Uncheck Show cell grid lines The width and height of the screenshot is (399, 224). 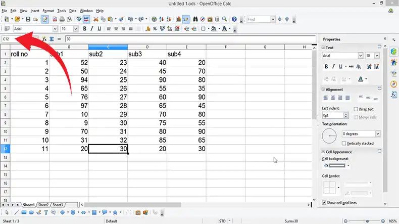(324, 203)
